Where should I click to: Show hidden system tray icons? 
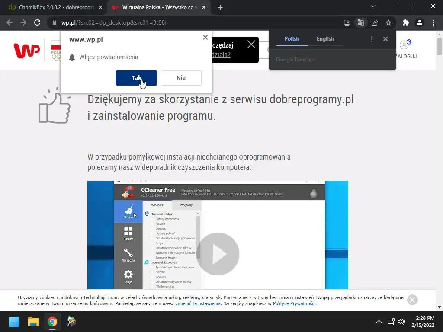click(x=379, y=322)
